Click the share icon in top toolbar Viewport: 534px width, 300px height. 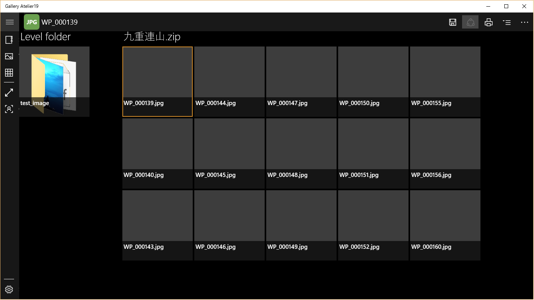(x=470, y=22)
